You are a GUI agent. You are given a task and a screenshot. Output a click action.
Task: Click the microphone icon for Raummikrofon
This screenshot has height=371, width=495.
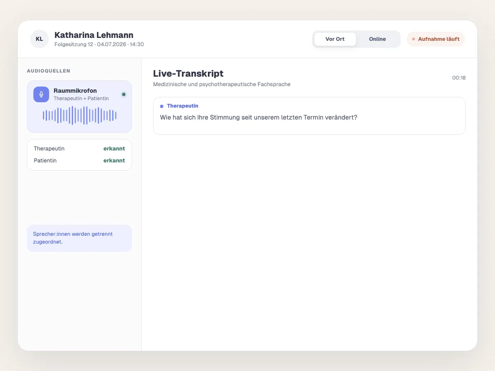[41, 94]
